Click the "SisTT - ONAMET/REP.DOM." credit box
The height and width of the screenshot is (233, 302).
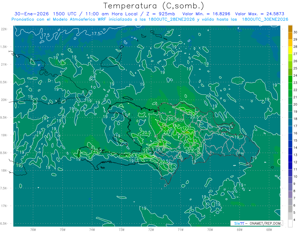click(x=256, y=223)
